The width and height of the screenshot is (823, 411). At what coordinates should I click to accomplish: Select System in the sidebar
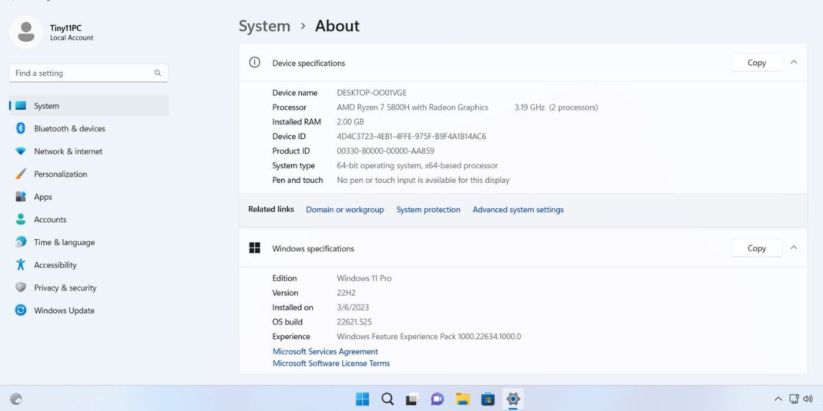pyautogui.click(x=88, y=105)
